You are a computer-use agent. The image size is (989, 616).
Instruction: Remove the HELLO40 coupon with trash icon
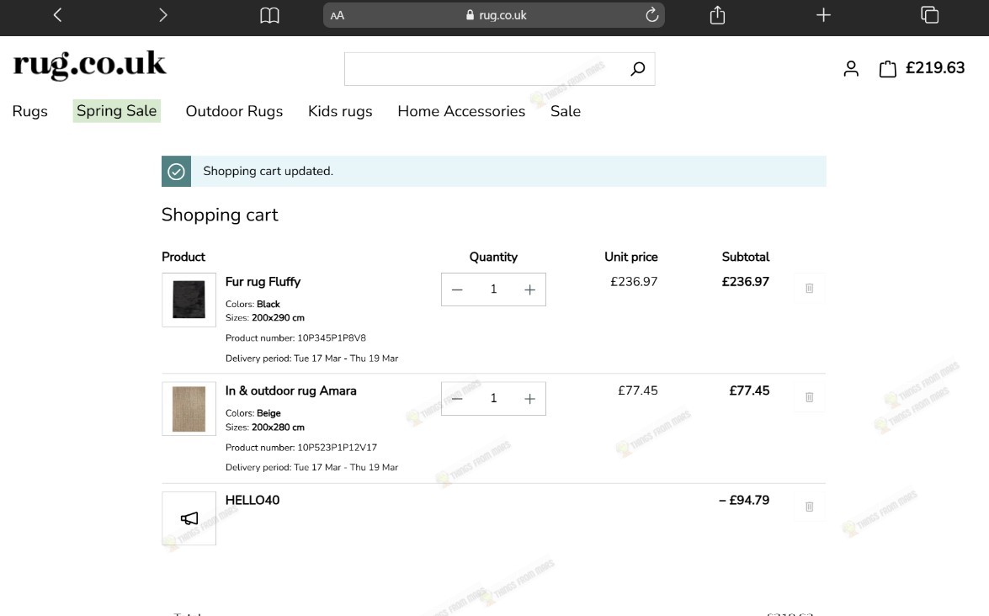point(809,507)
